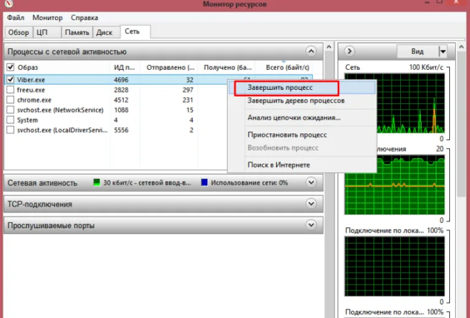Open the Монитор menu
This screenshot has width=470, height=318.
pyautogui.click(x=47, y=18)
